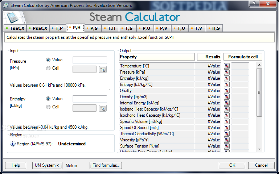This screenshot has height=174, width=279.
Task: Switch to the T,S tab
Action: point(127,28)
